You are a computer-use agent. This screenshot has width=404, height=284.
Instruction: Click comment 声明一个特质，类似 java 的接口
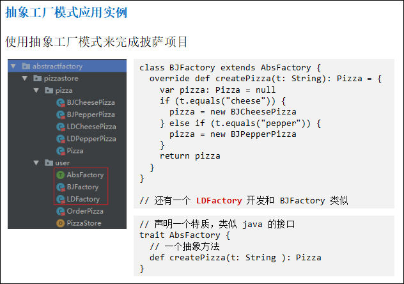[x=217, y=224]
